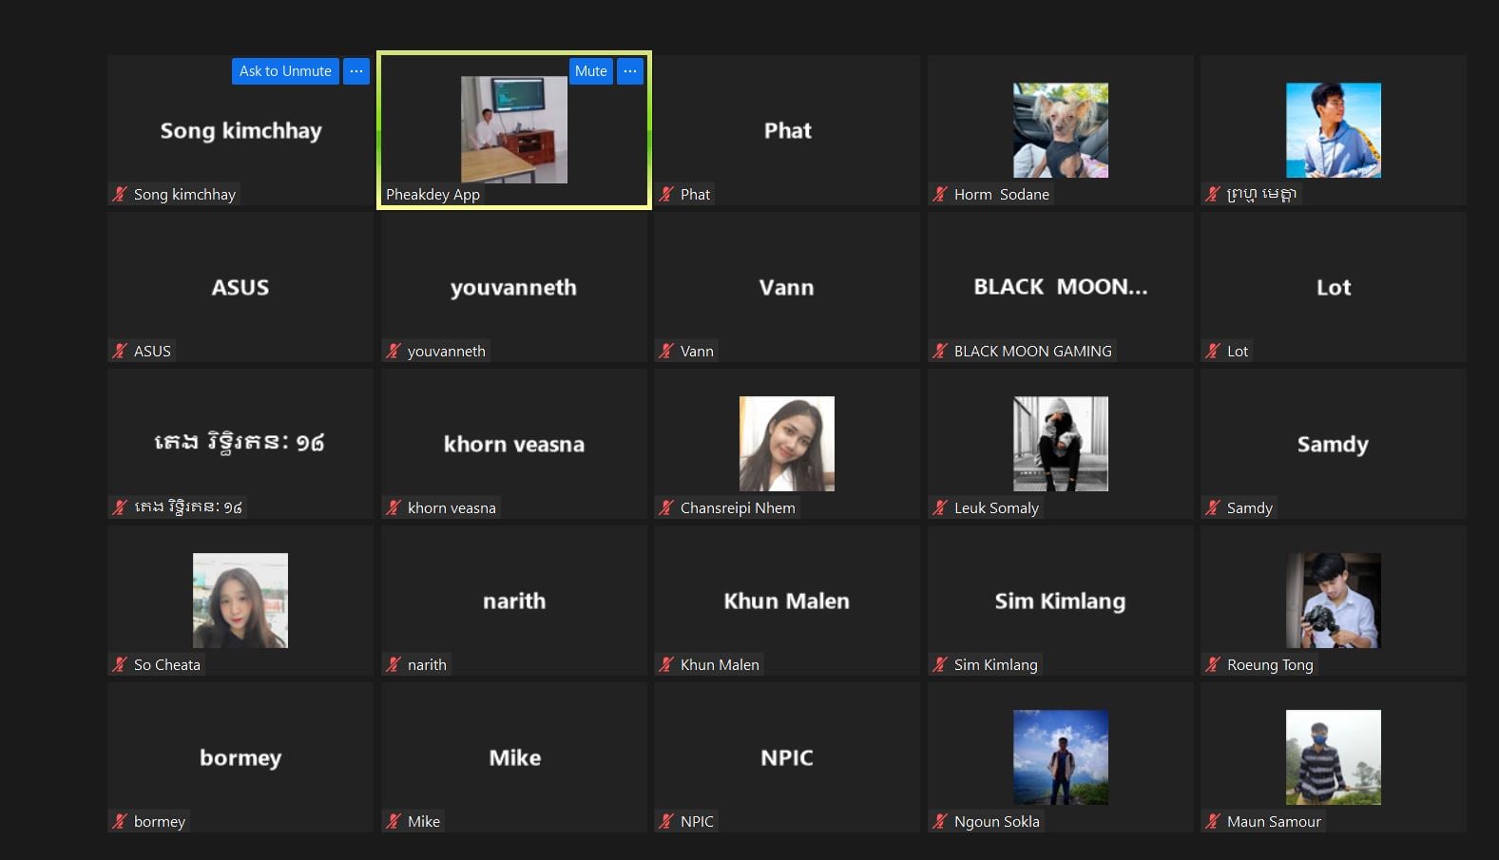The height and width of the screenshot is (860, 1499).
Task: Click muted mic icon beside ASUS
Action: (x=120, y=352)
